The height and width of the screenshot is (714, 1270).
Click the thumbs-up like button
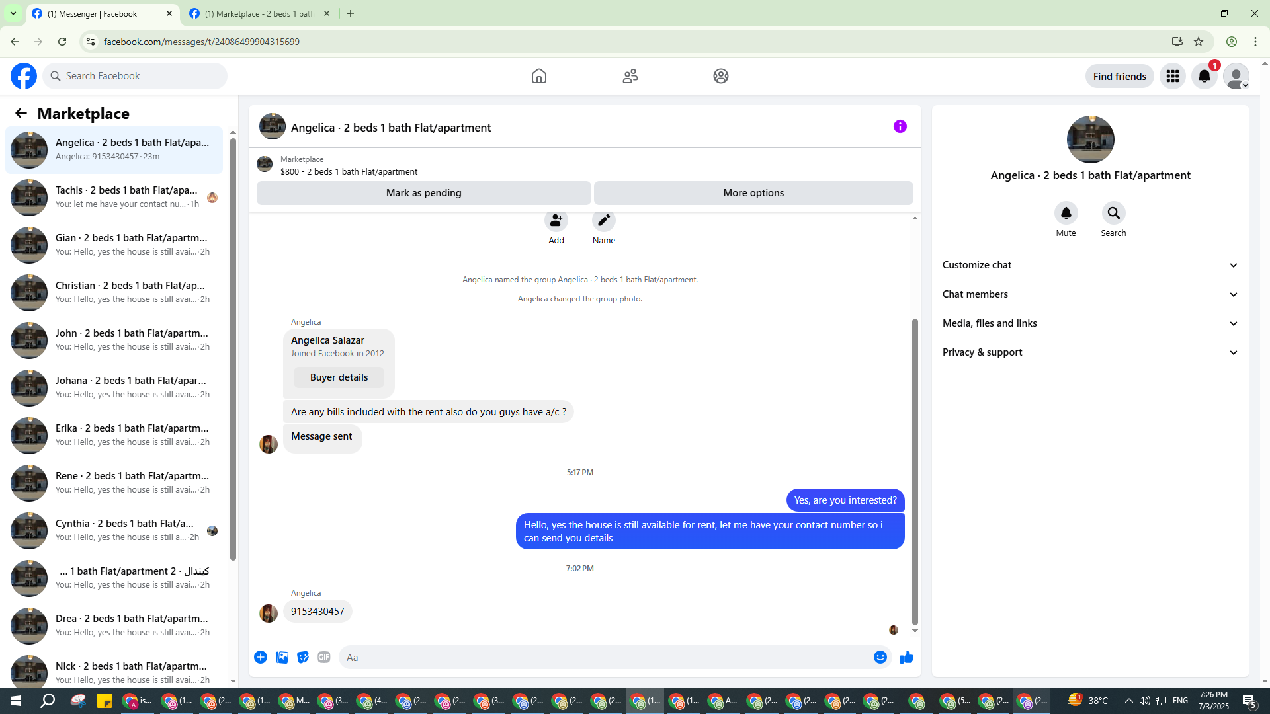[906, 657]
